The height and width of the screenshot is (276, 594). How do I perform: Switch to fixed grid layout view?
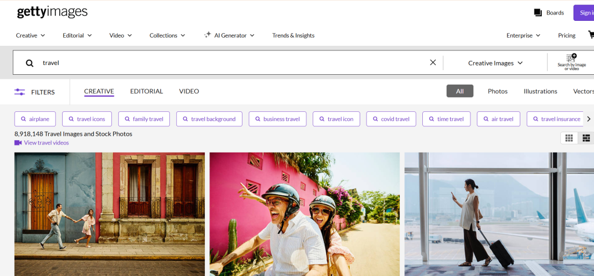pos(569,138)
